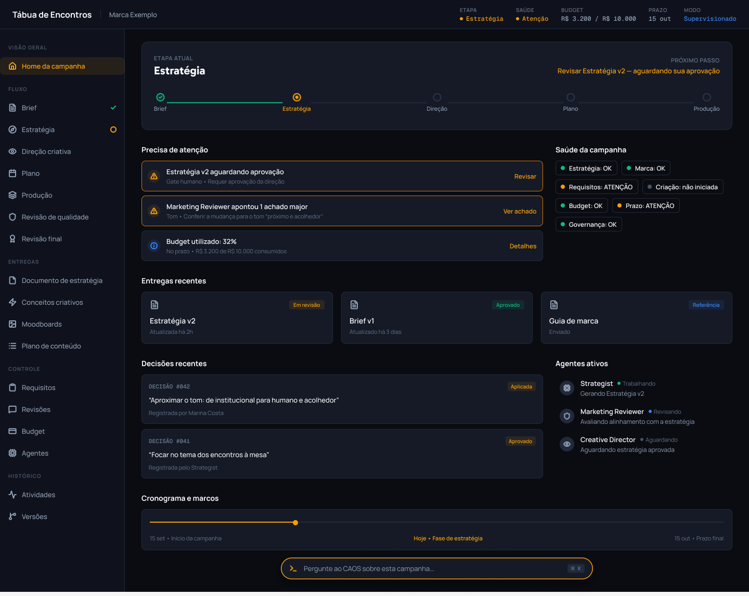Click the Em revisão badge on Estratégia v2

(307, 305)
